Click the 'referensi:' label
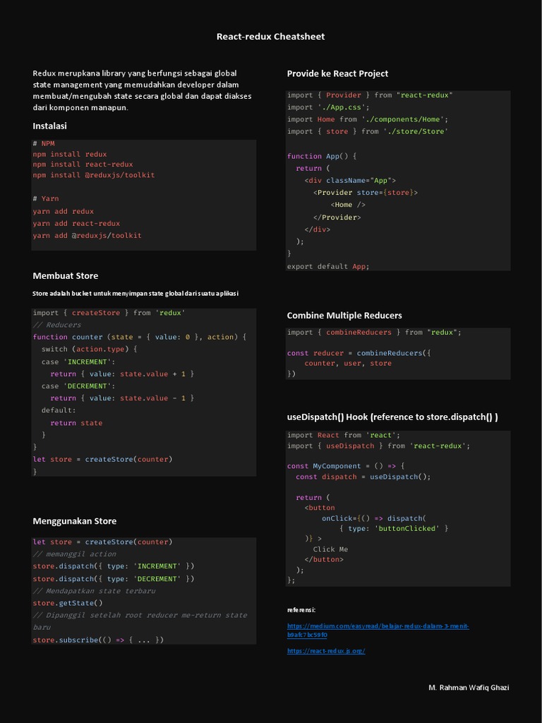This screenshot has height=723, width=542. click(x=301, y=609)
